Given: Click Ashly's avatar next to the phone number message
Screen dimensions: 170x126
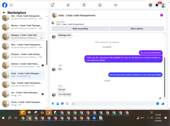Looking at the screenshot, I should [54, 95].
